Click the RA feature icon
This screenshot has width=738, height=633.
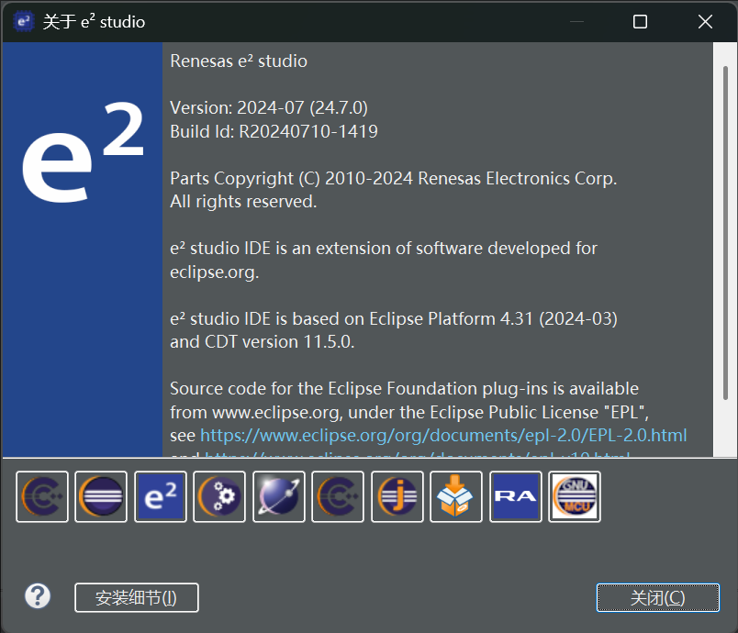(x=515, y=496)
